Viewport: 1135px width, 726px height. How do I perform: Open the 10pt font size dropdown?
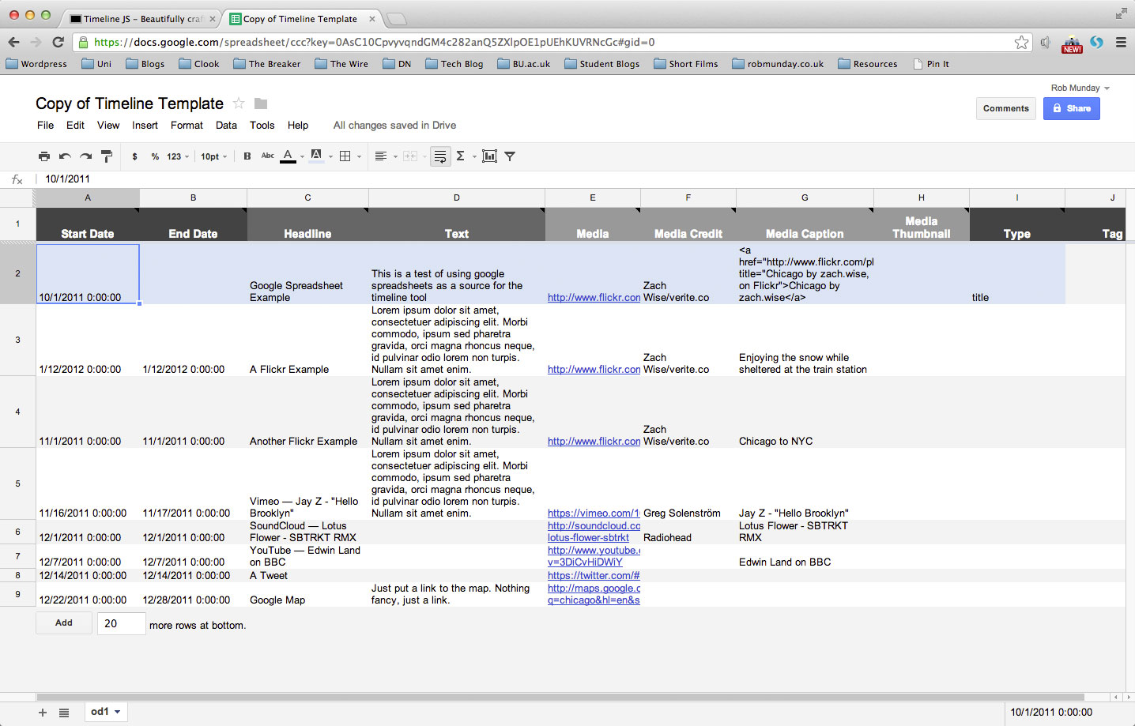(213, 156)
